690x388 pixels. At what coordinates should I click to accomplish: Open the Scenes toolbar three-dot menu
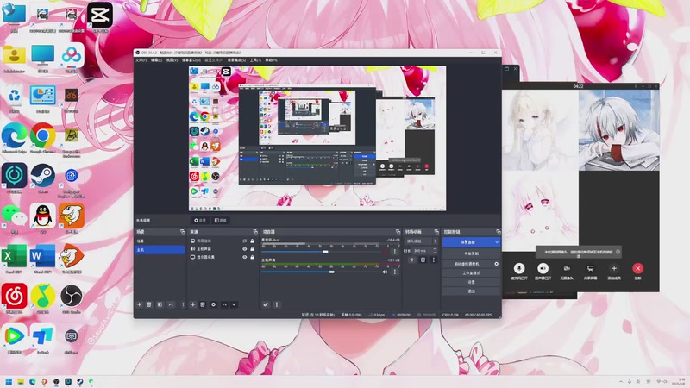click(183, 304)
